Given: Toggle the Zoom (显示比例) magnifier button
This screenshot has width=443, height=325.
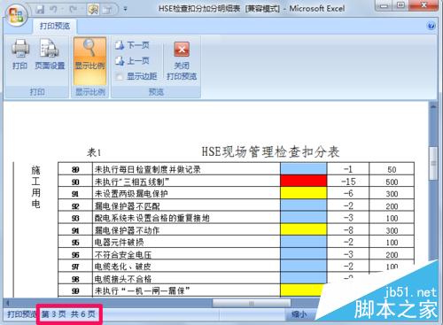Looking at the screenshot, I should (90, 61).
